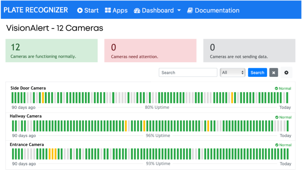The image size is (302, 171).
Task: Open the Apps menu item
Action: 116,10
